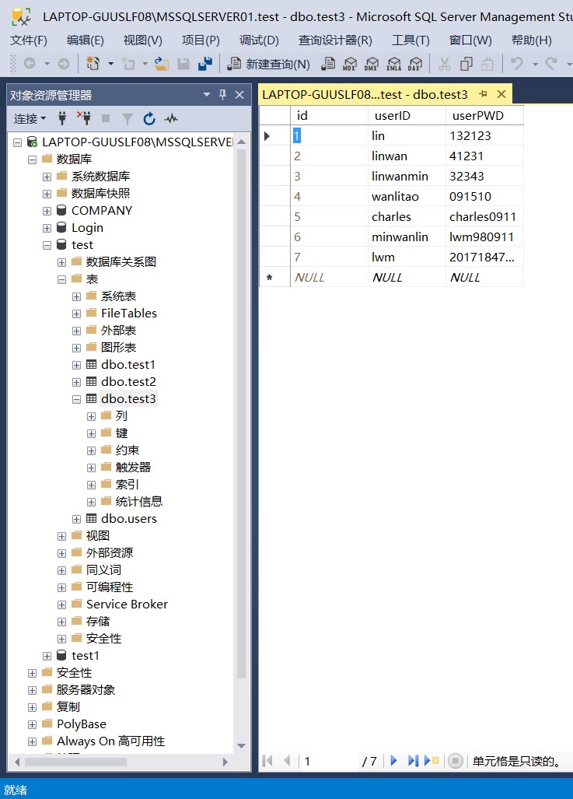Screen dimensions: 573x799
Task: Click the Open File folder icon
Action: (x=162, y=64)
